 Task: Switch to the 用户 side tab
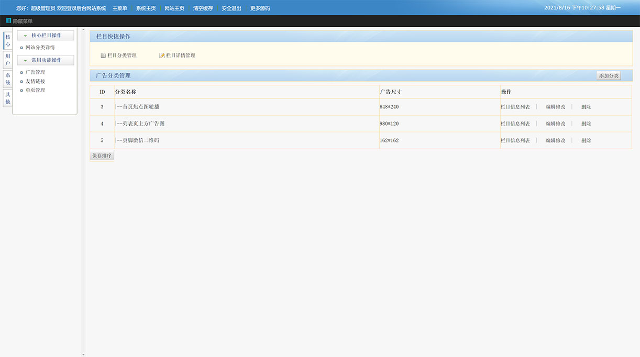coord(8,60)
